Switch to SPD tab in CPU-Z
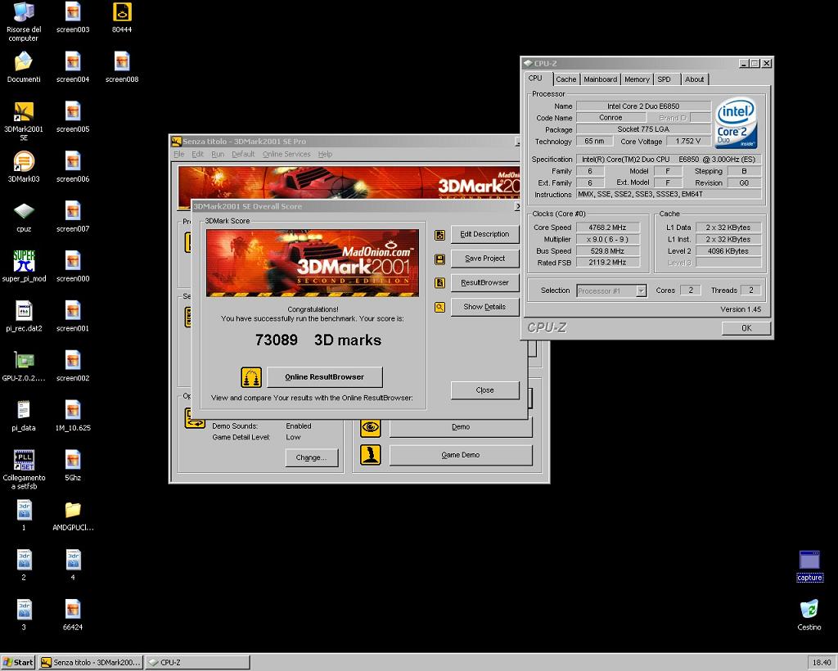Screen dimensions: 838x671 coord(665,79)
